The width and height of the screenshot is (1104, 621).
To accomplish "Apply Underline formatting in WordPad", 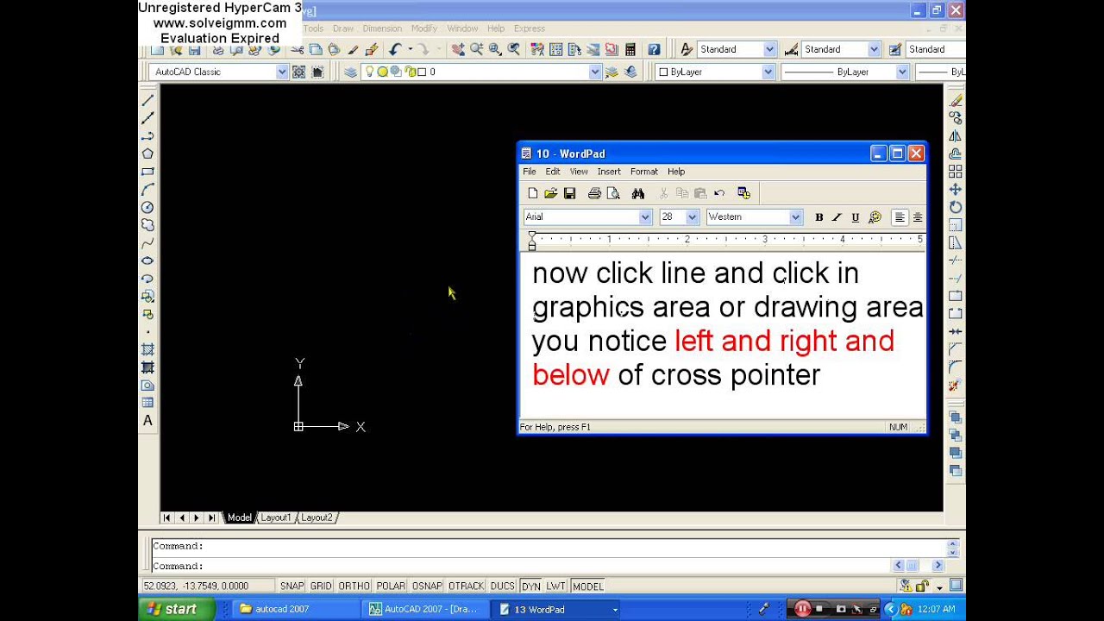I will (855, 217).
